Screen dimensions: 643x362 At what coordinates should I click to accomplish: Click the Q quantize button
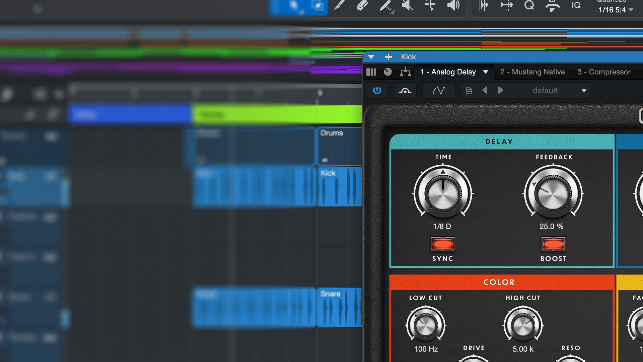[529, 5]
